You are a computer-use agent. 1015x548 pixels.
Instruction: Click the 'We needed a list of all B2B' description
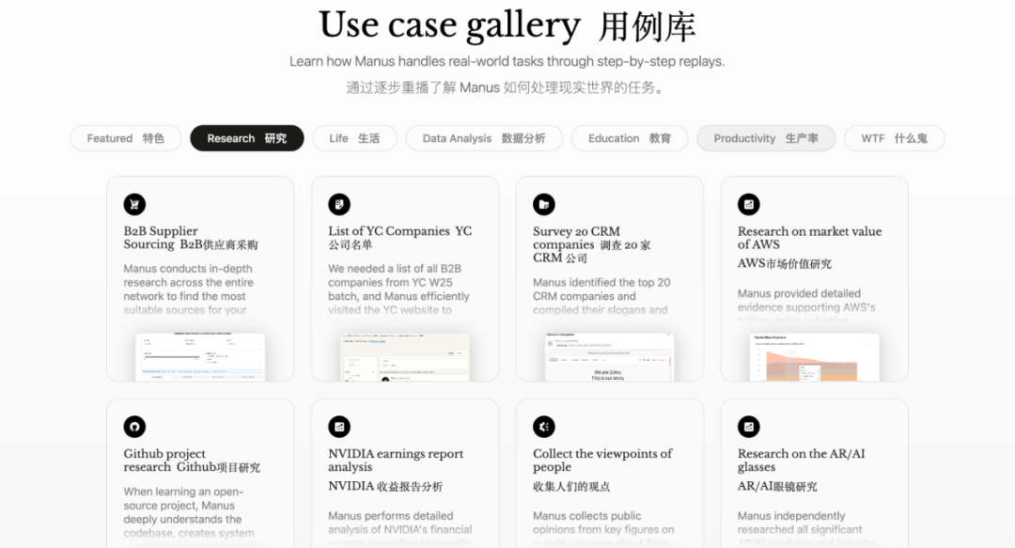point(398,289)
